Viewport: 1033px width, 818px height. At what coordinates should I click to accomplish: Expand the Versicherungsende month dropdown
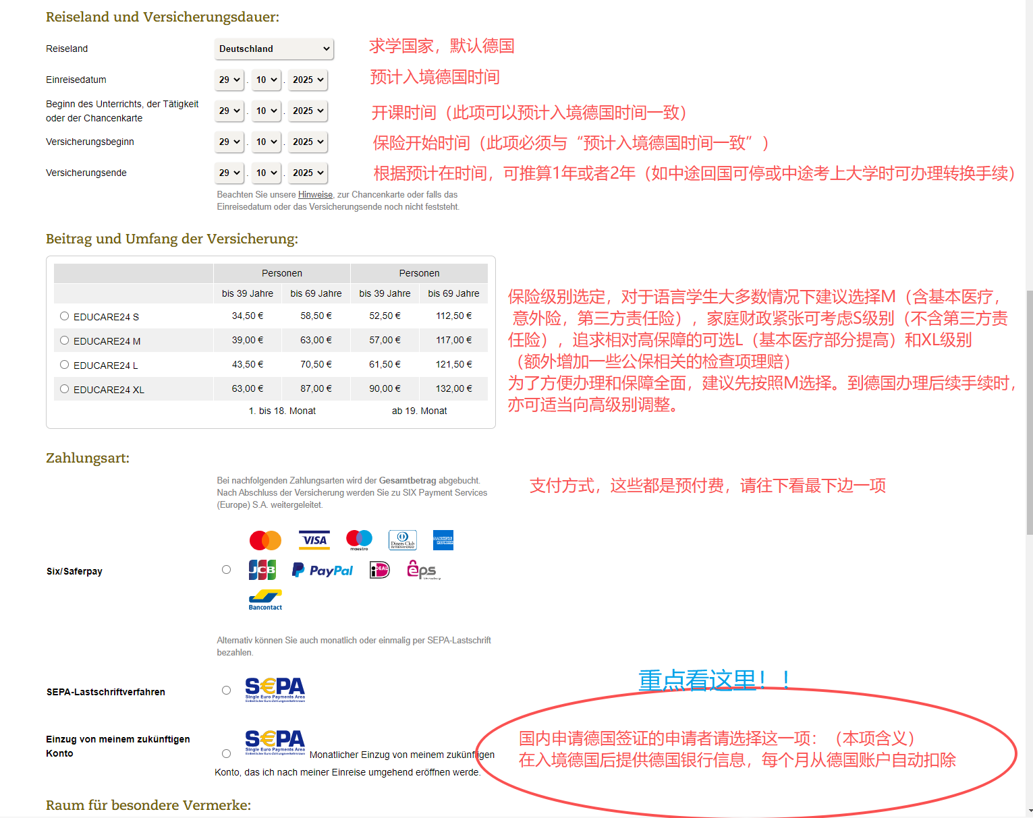click(x=266, y=173)
